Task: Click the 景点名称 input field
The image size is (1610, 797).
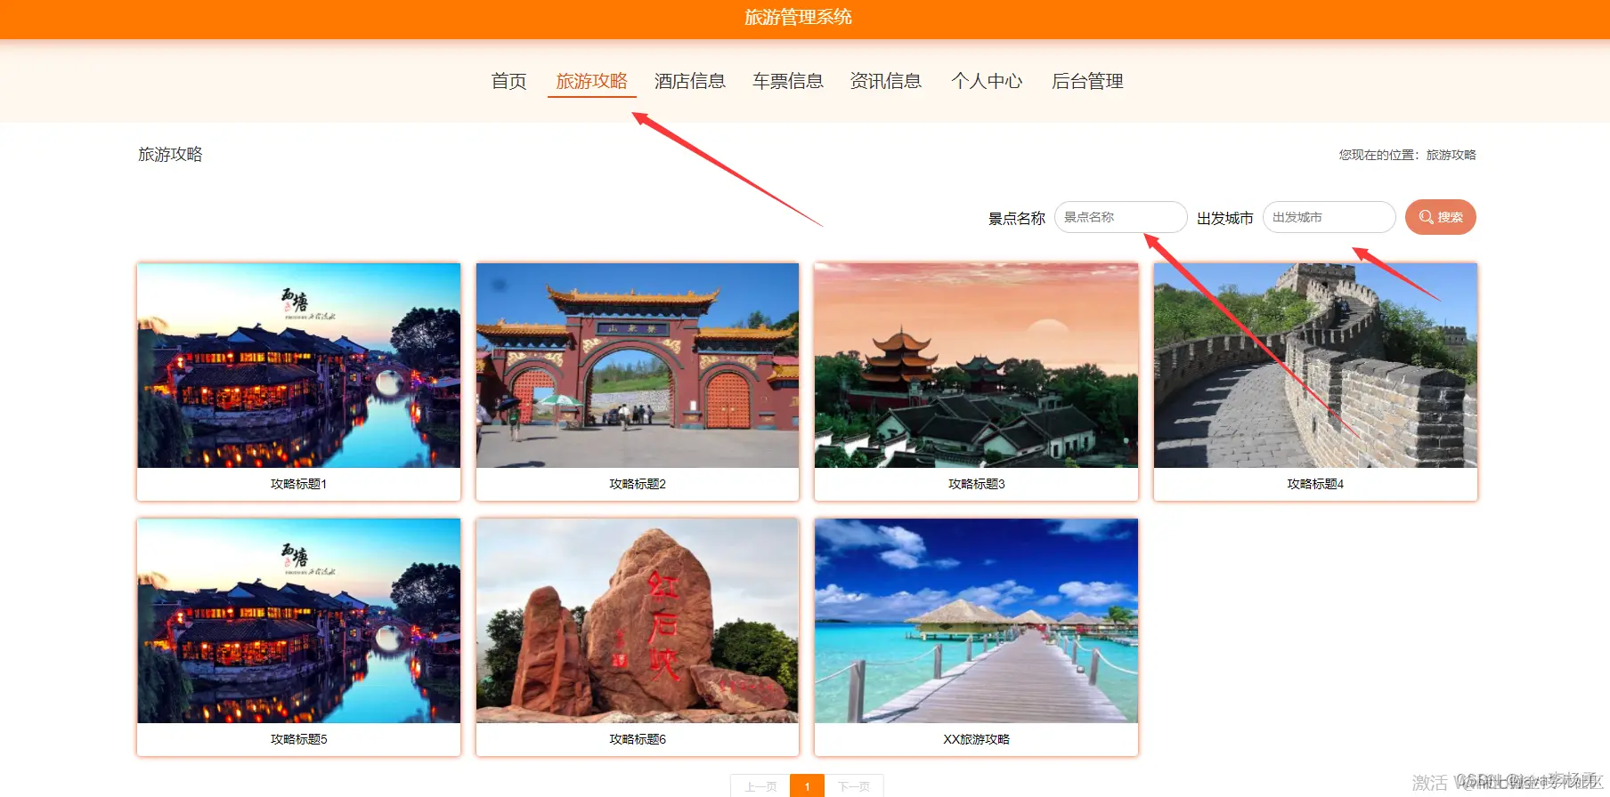Action: point(1121,217)
